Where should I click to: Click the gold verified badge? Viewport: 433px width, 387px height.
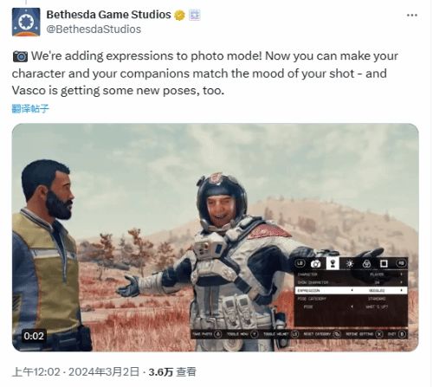pos(179,15)
